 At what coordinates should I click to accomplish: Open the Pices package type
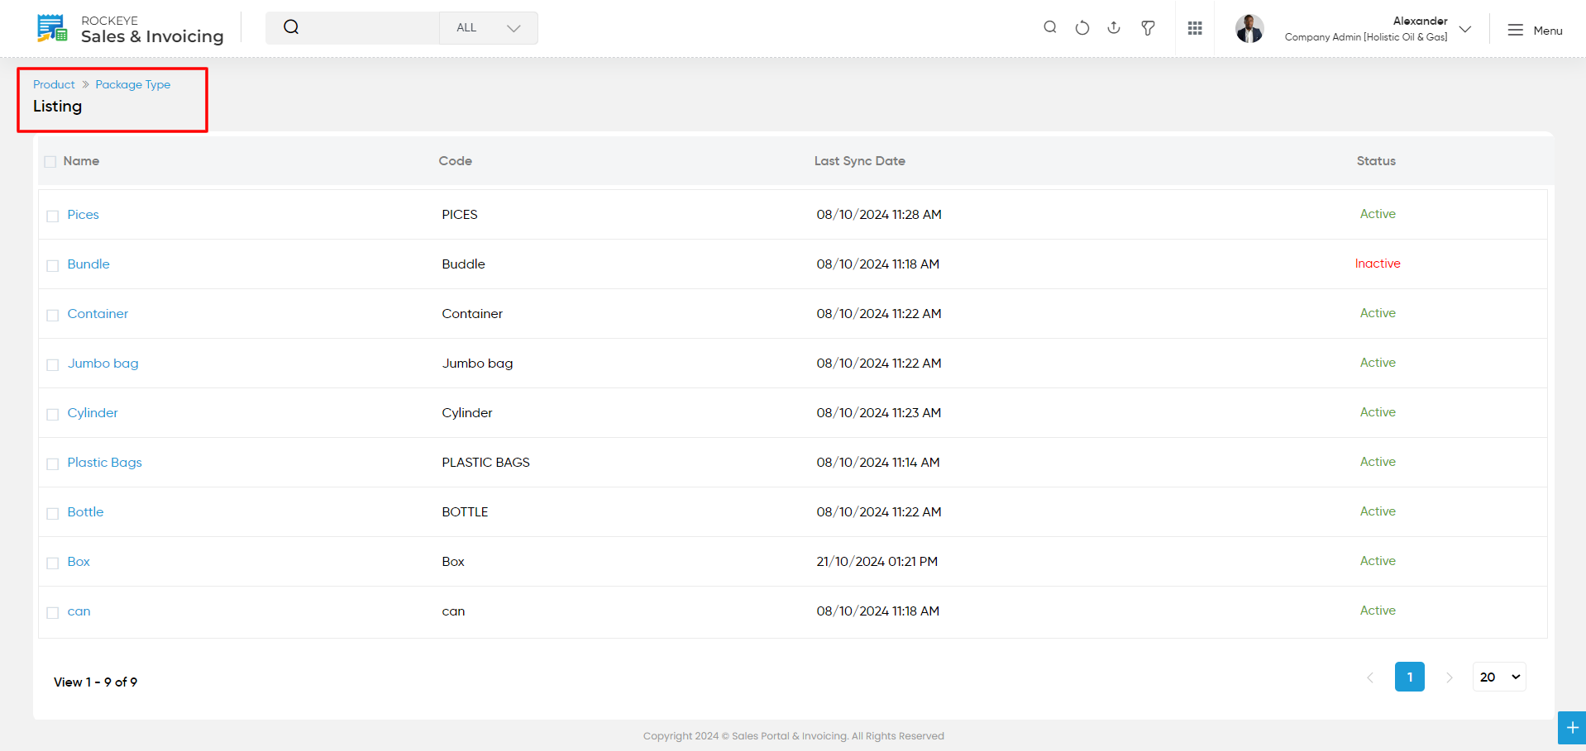click(84, 215)
